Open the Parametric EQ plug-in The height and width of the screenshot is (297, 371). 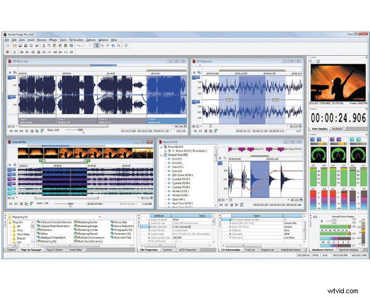pos(121,234)
